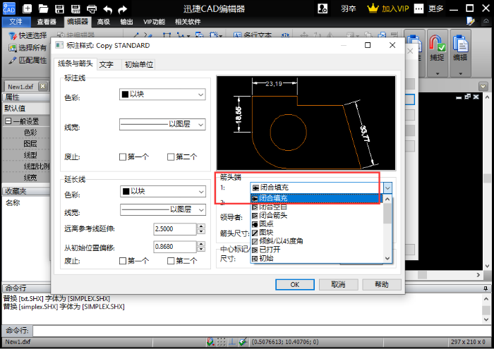Open the VIP功能 ribbon tab

click(155, 22)
